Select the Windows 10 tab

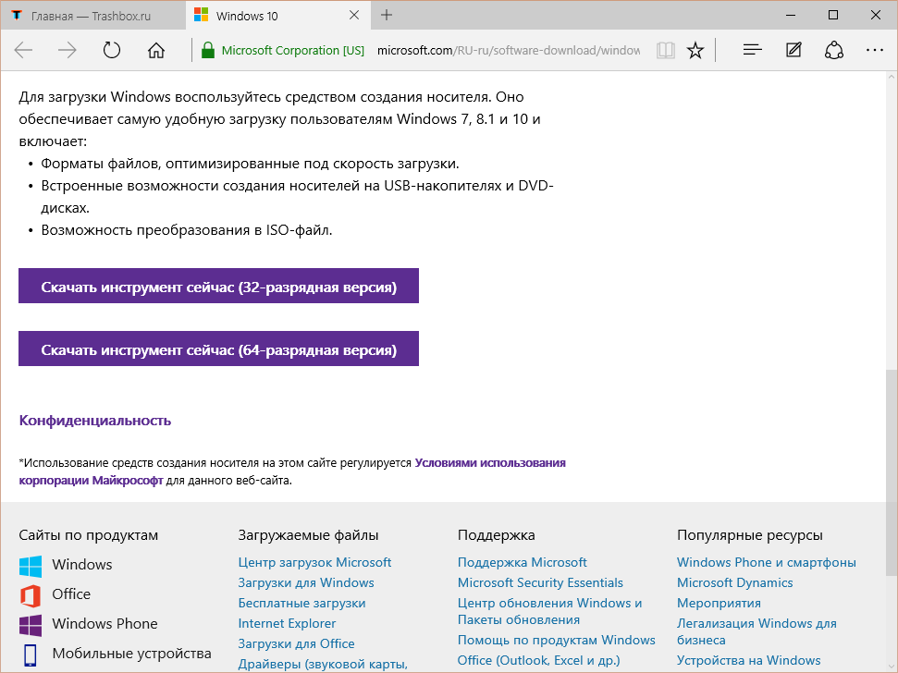pos(278,16)
